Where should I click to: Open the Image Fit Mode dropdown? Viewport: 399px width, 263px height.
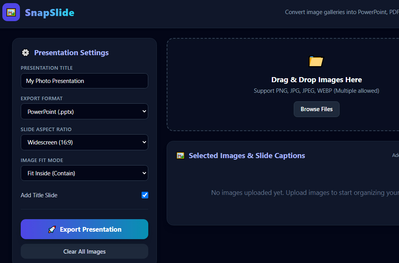84,173
